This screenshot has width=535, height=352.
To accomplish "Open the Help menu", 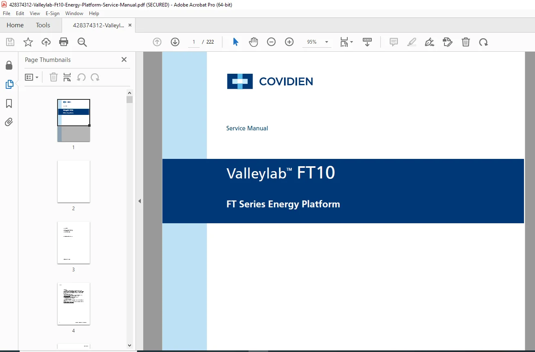I will 94,13.
